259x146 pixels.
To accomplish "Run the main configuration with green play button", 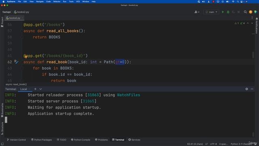I will coord(223,12).
